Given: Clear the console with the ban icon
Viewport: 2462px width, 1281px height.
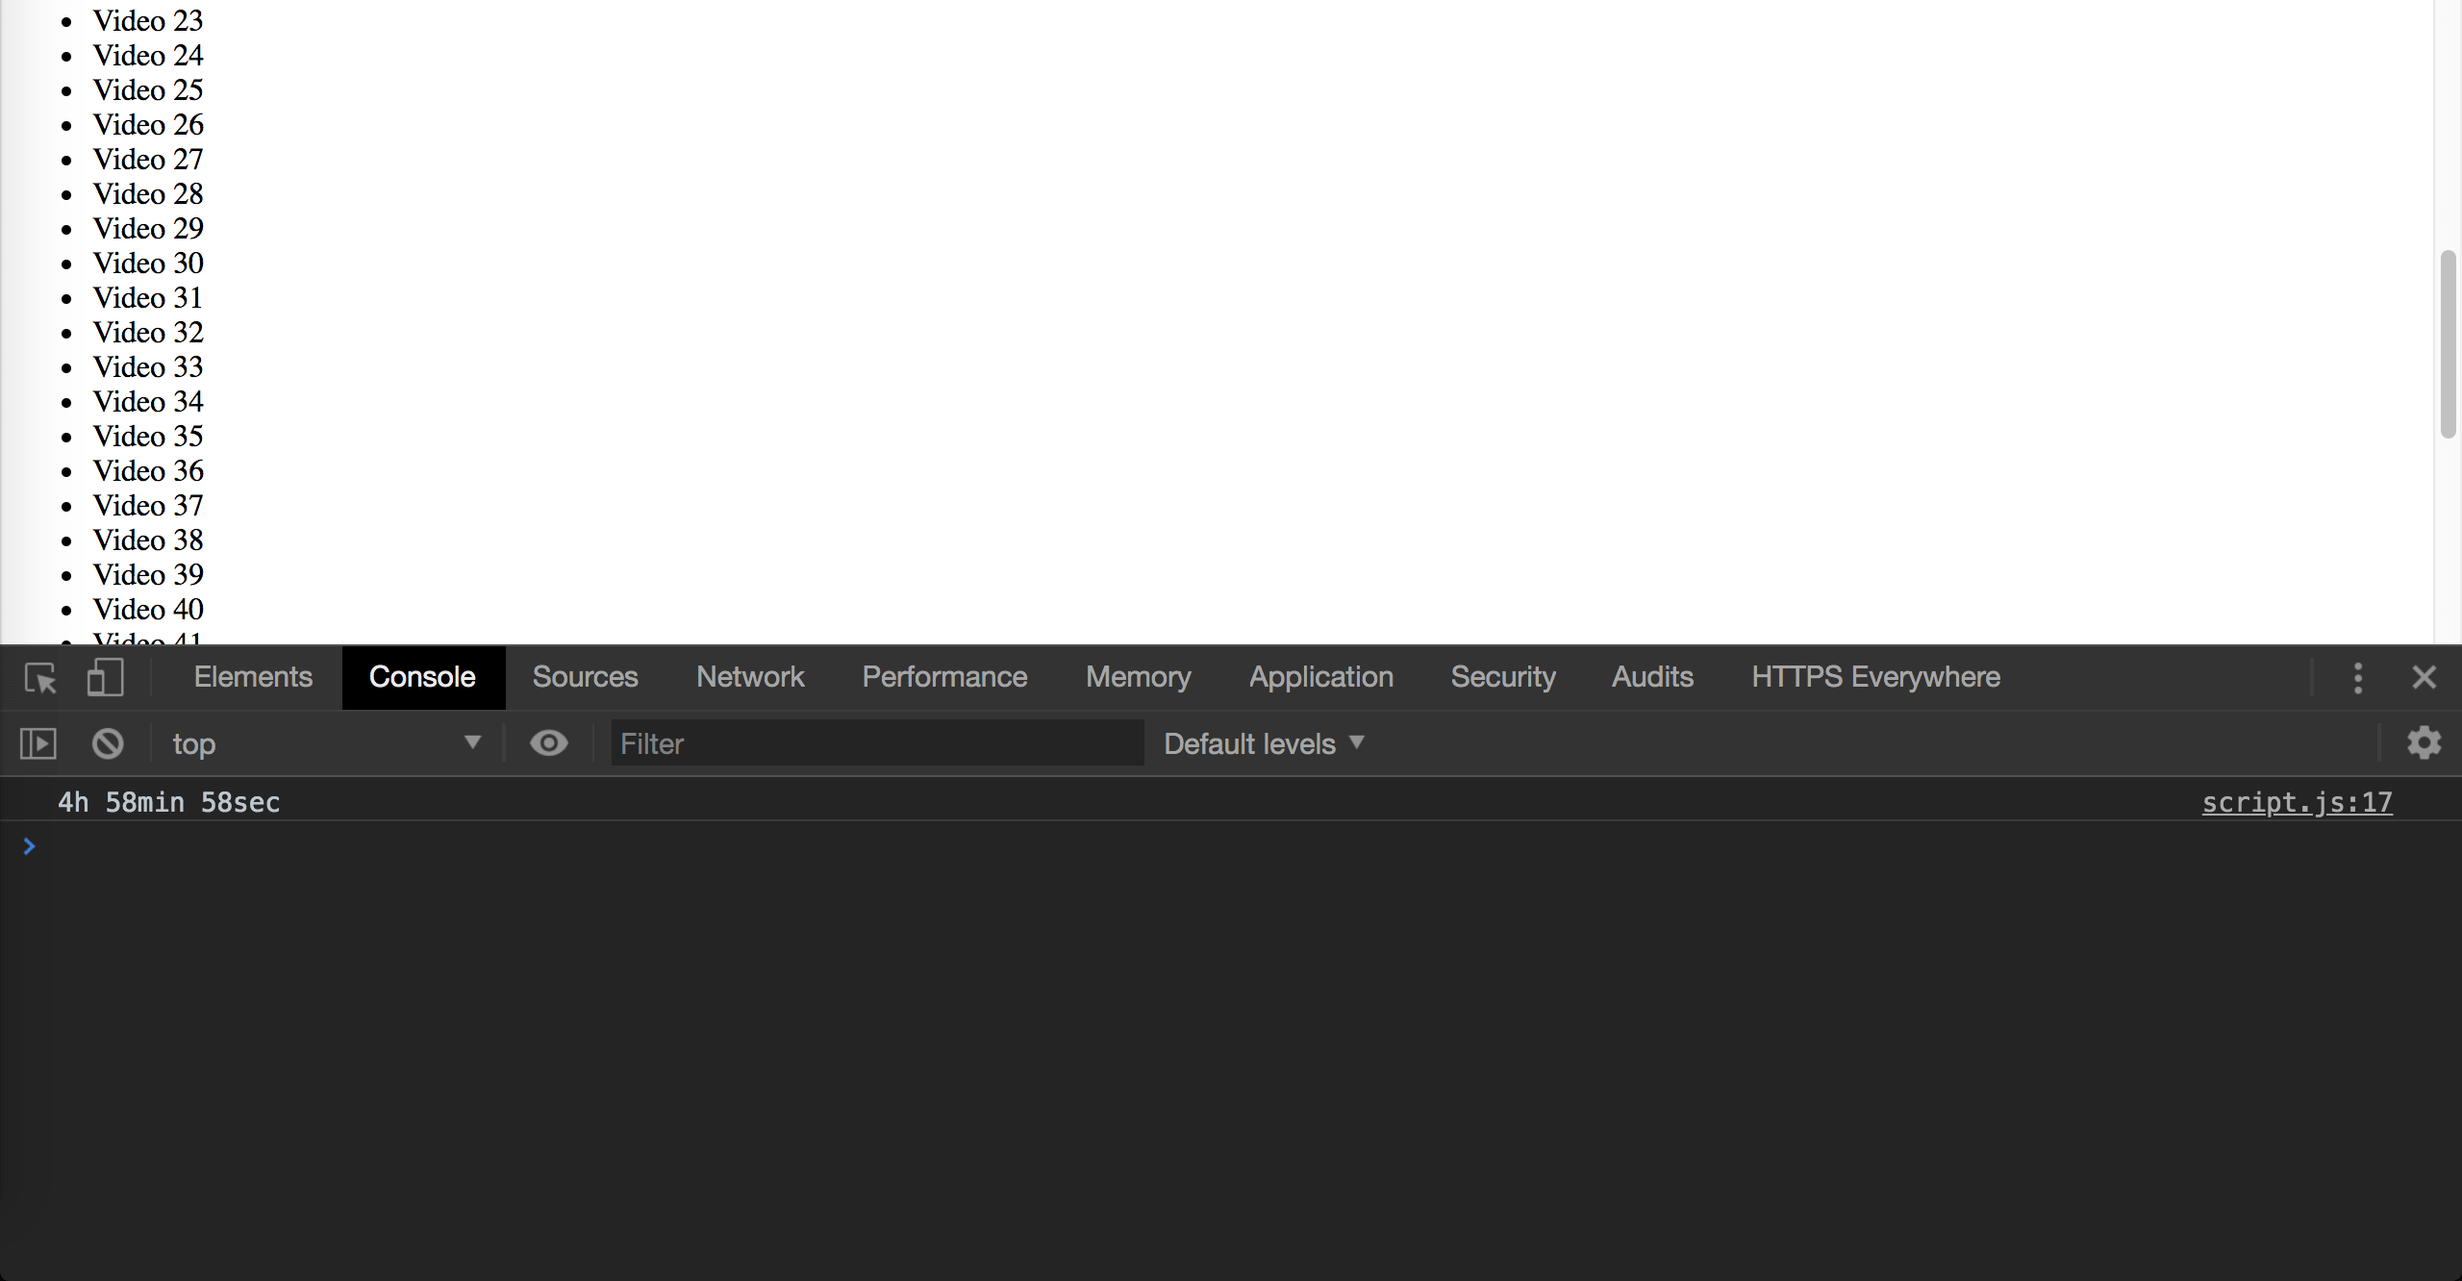Looking at the screenshot, I should tap(108, 743).
